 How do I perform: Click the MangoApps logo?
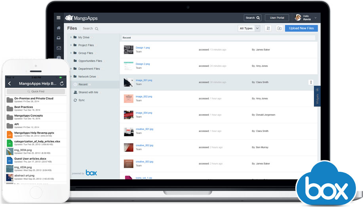coord(81,18)
